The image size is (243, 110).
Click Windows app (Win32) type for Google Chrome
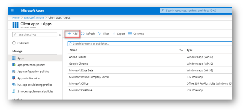point(200,64)
